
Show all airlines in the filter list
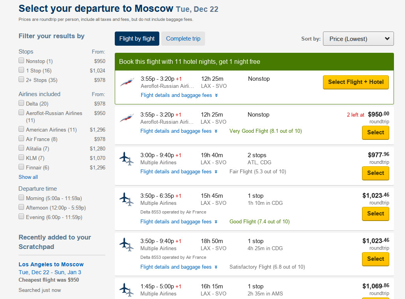coord(28,177)
